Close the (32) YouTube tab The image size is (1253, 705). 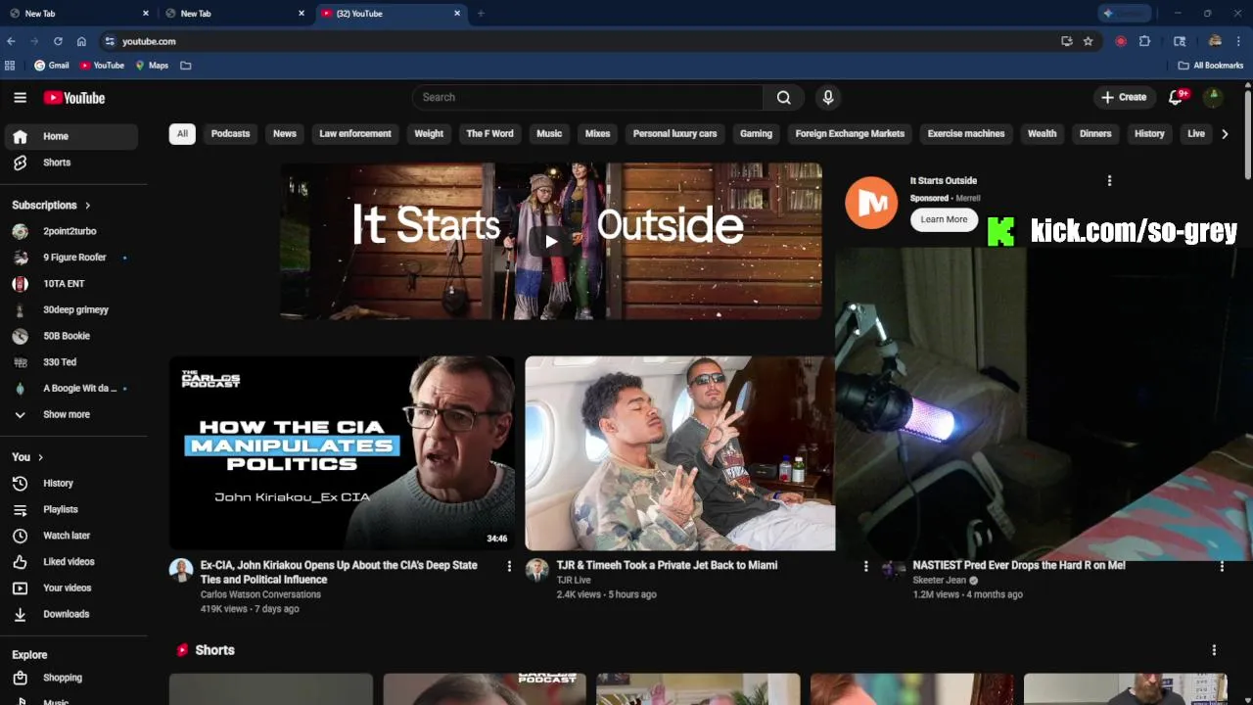tap(457, 14)
